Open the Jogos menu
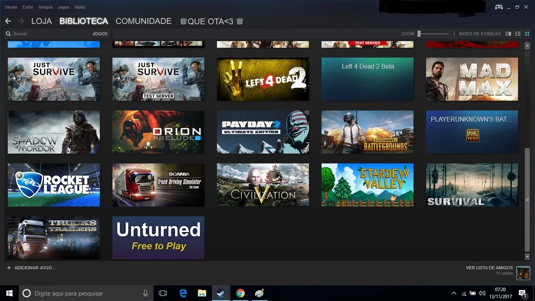The width and height of the screenshot is (535, 301). (x=63, y=7)
